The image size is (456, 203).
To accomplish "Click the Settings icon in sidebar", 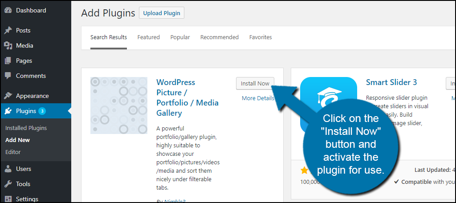I will coord(8,199).
